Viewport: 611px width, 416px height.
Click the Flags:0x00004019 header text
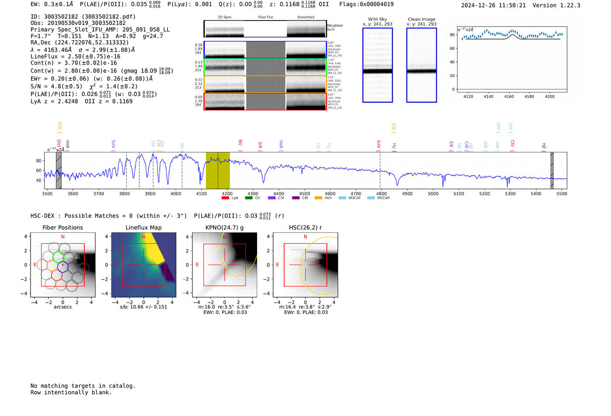coord(366,4)
